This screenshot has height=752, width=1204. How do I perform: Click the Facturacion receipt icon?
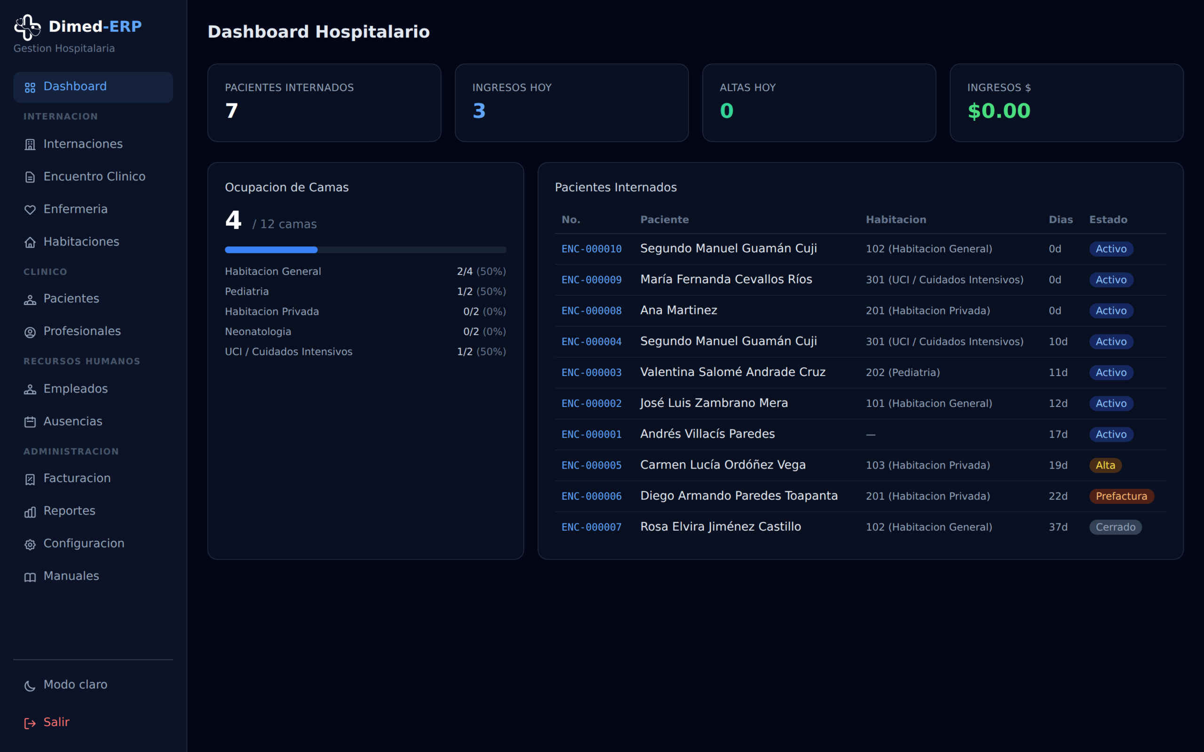pos(30,479)
